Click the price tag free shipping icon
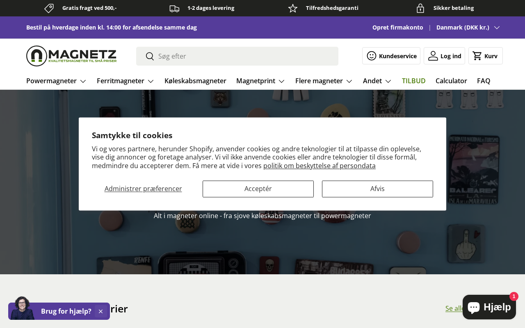 point(49,8)
